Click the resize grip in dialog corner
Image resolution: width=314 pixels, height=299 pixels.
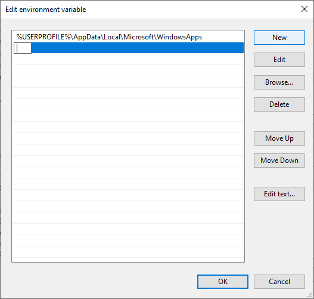pos(310,295)
